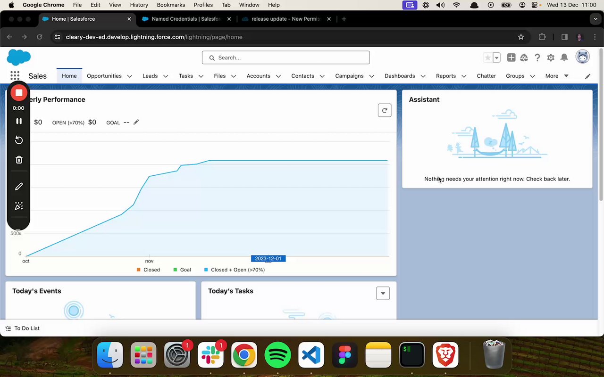
Task: Open Visual Studio Code from Dock
Action: click(x=311, y=355)
